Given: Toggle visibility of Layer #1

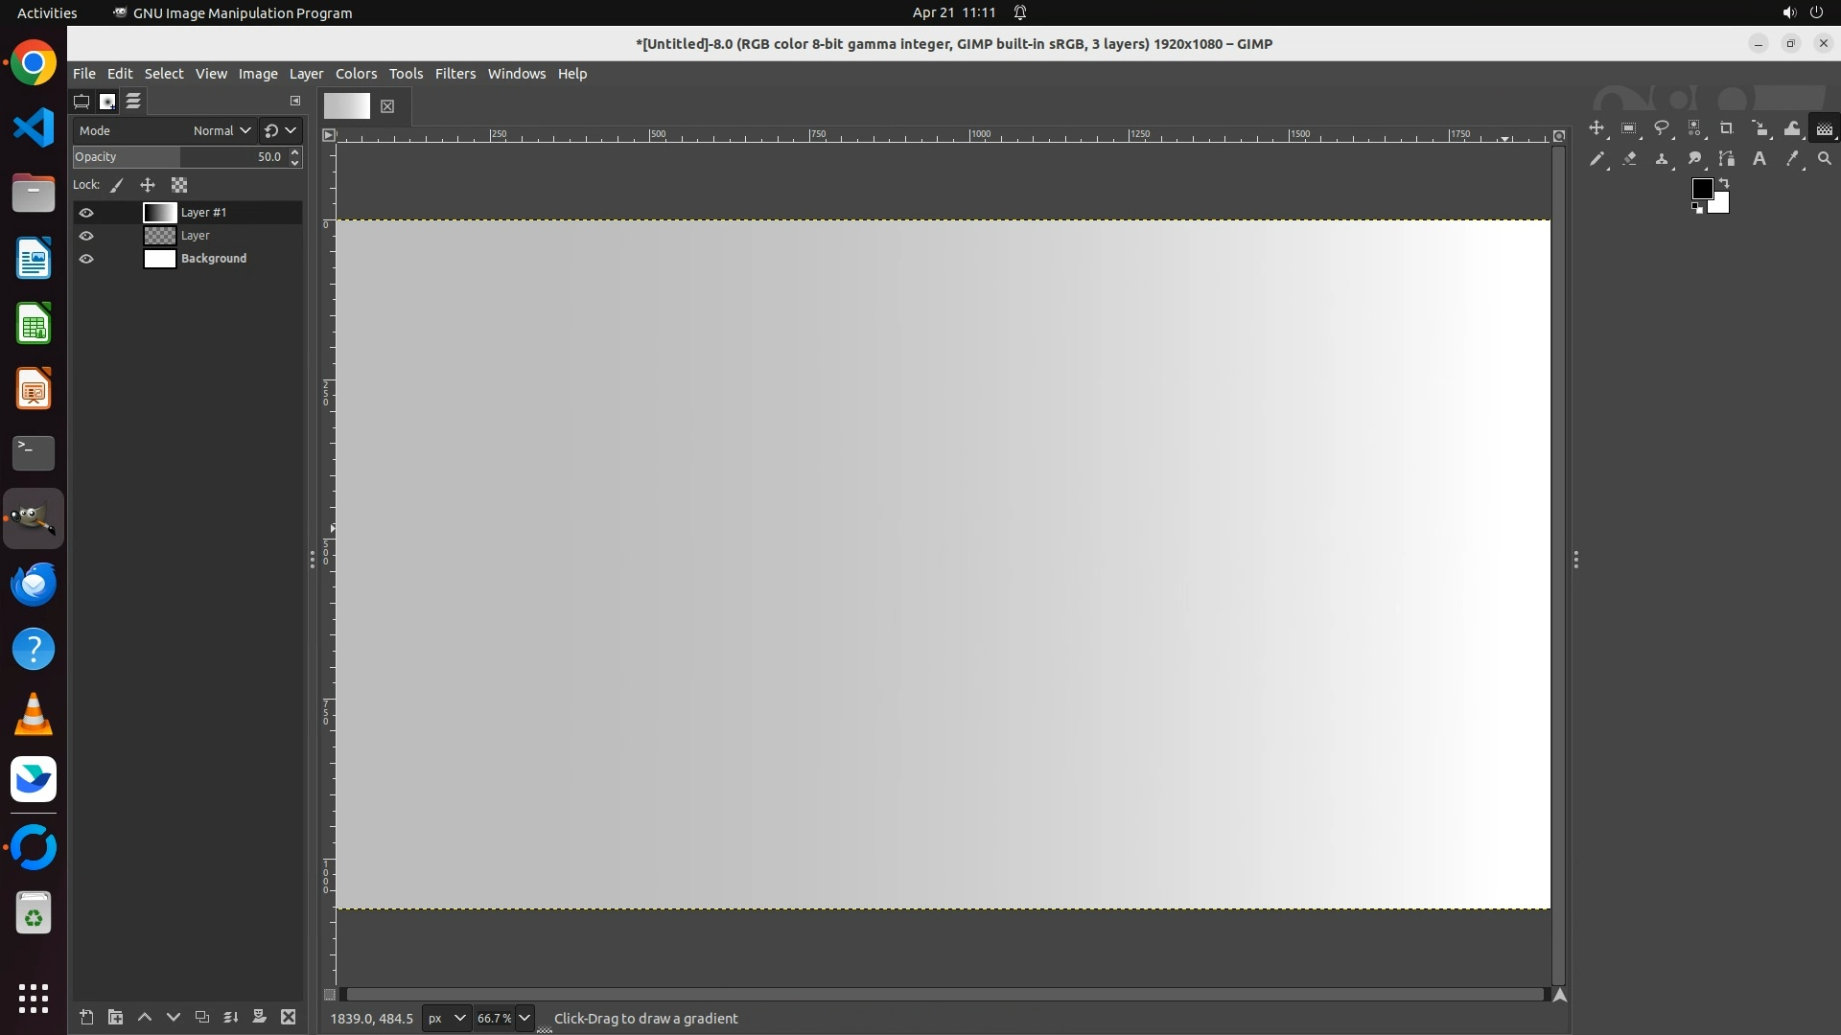Looking at the screenshot, I should [x=86, y=213].
